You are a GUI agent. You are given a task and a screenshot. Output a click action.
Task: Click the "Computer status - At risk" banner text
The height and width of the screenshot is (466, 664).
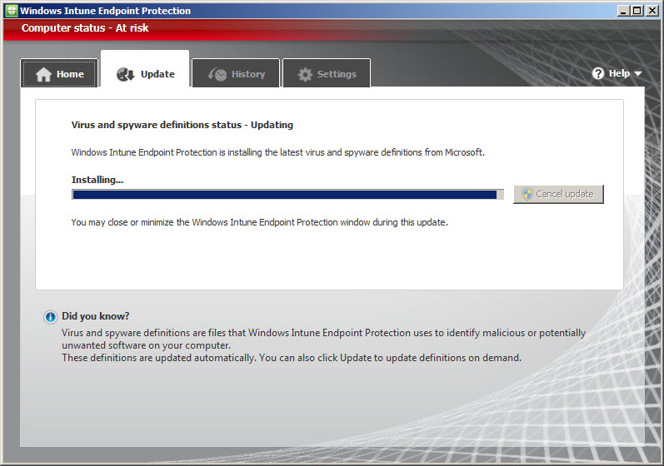[85, 28]
